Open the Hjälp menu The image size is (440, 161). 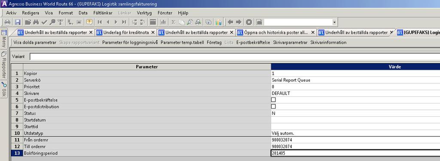click(183, 13)
